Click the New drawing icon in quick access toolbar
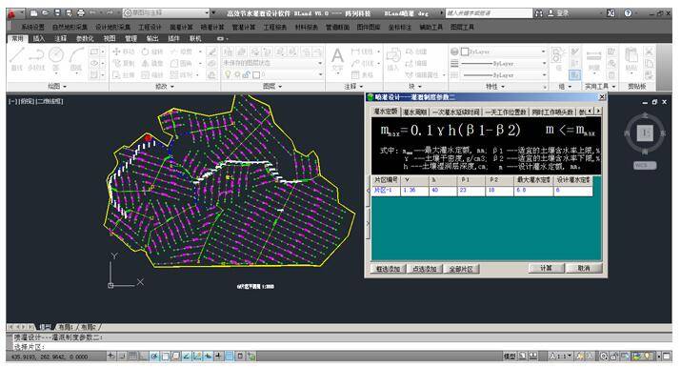The image size is (681, 368). (x=34, y=13)
